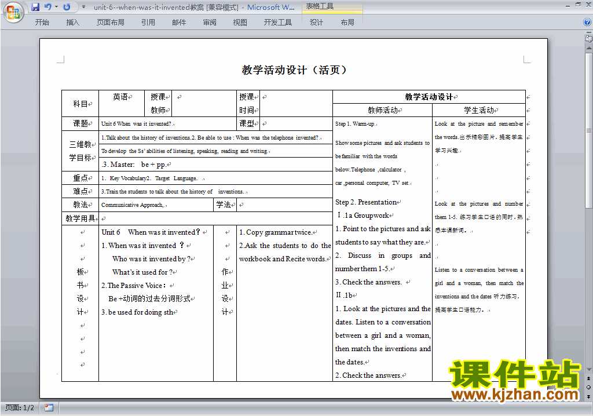This screenshot has height=416, width=593.
Task: Select the 页面布局 tab
Action: pos(110,23)
